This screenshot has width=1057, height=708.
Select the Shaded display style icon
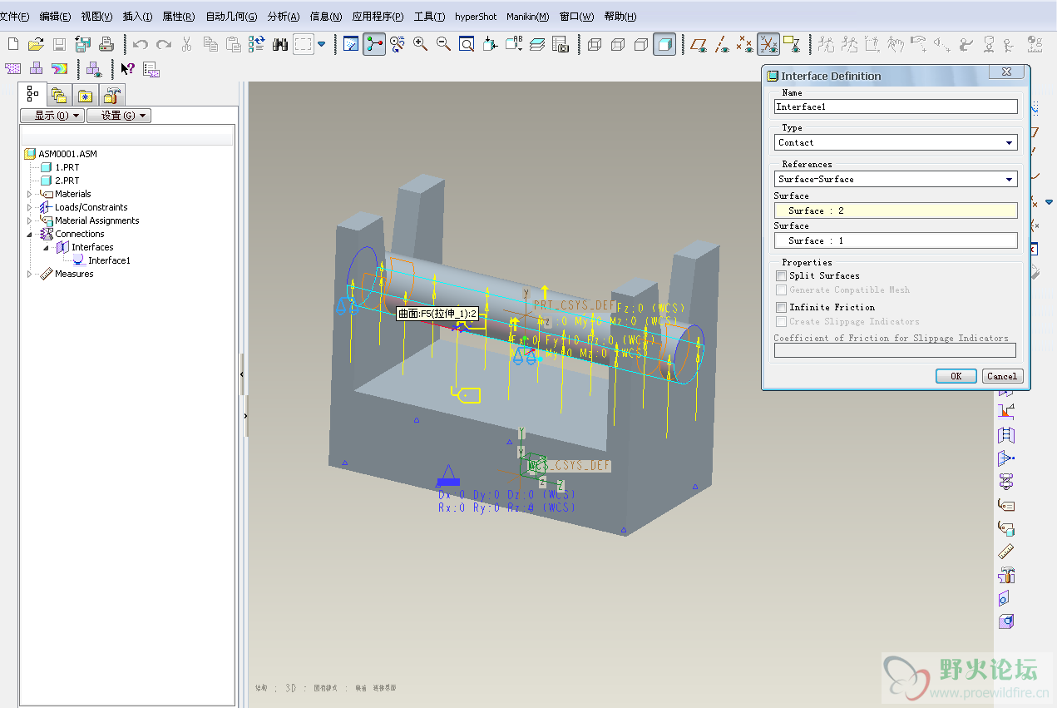664,44
